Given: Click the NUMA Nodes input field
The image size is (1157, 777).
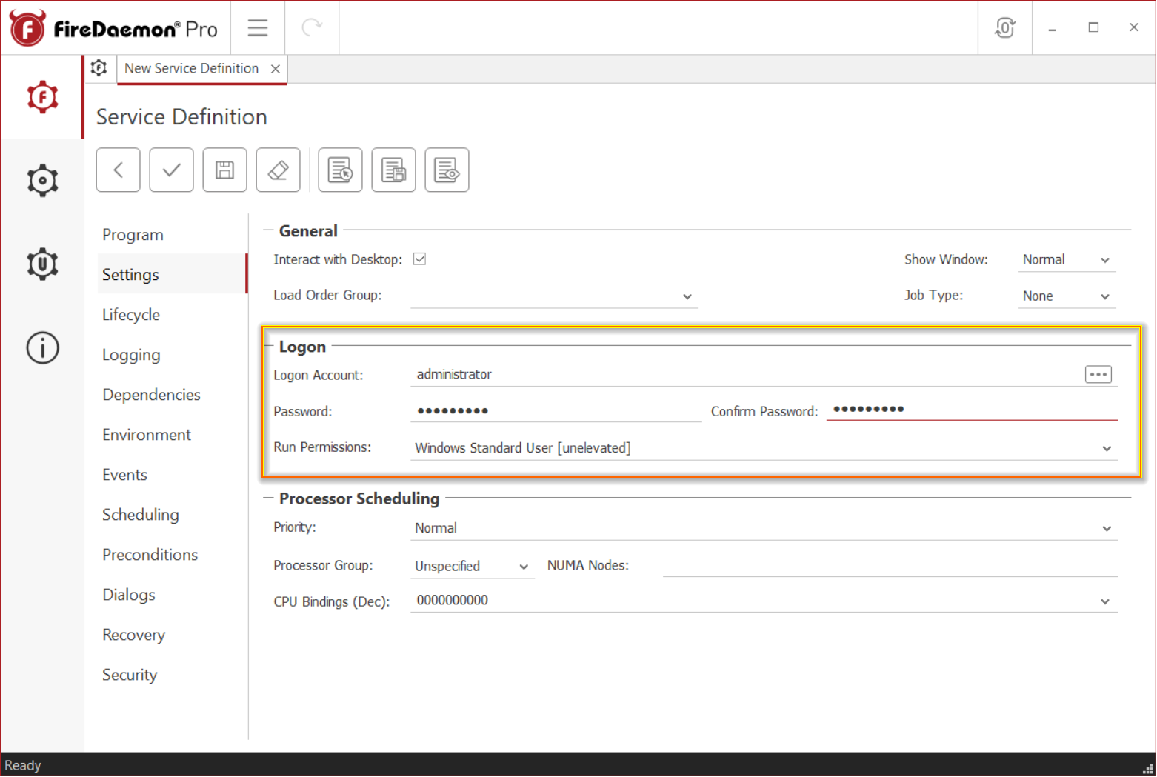Looking at the screenshot, I should click(890, 566).
